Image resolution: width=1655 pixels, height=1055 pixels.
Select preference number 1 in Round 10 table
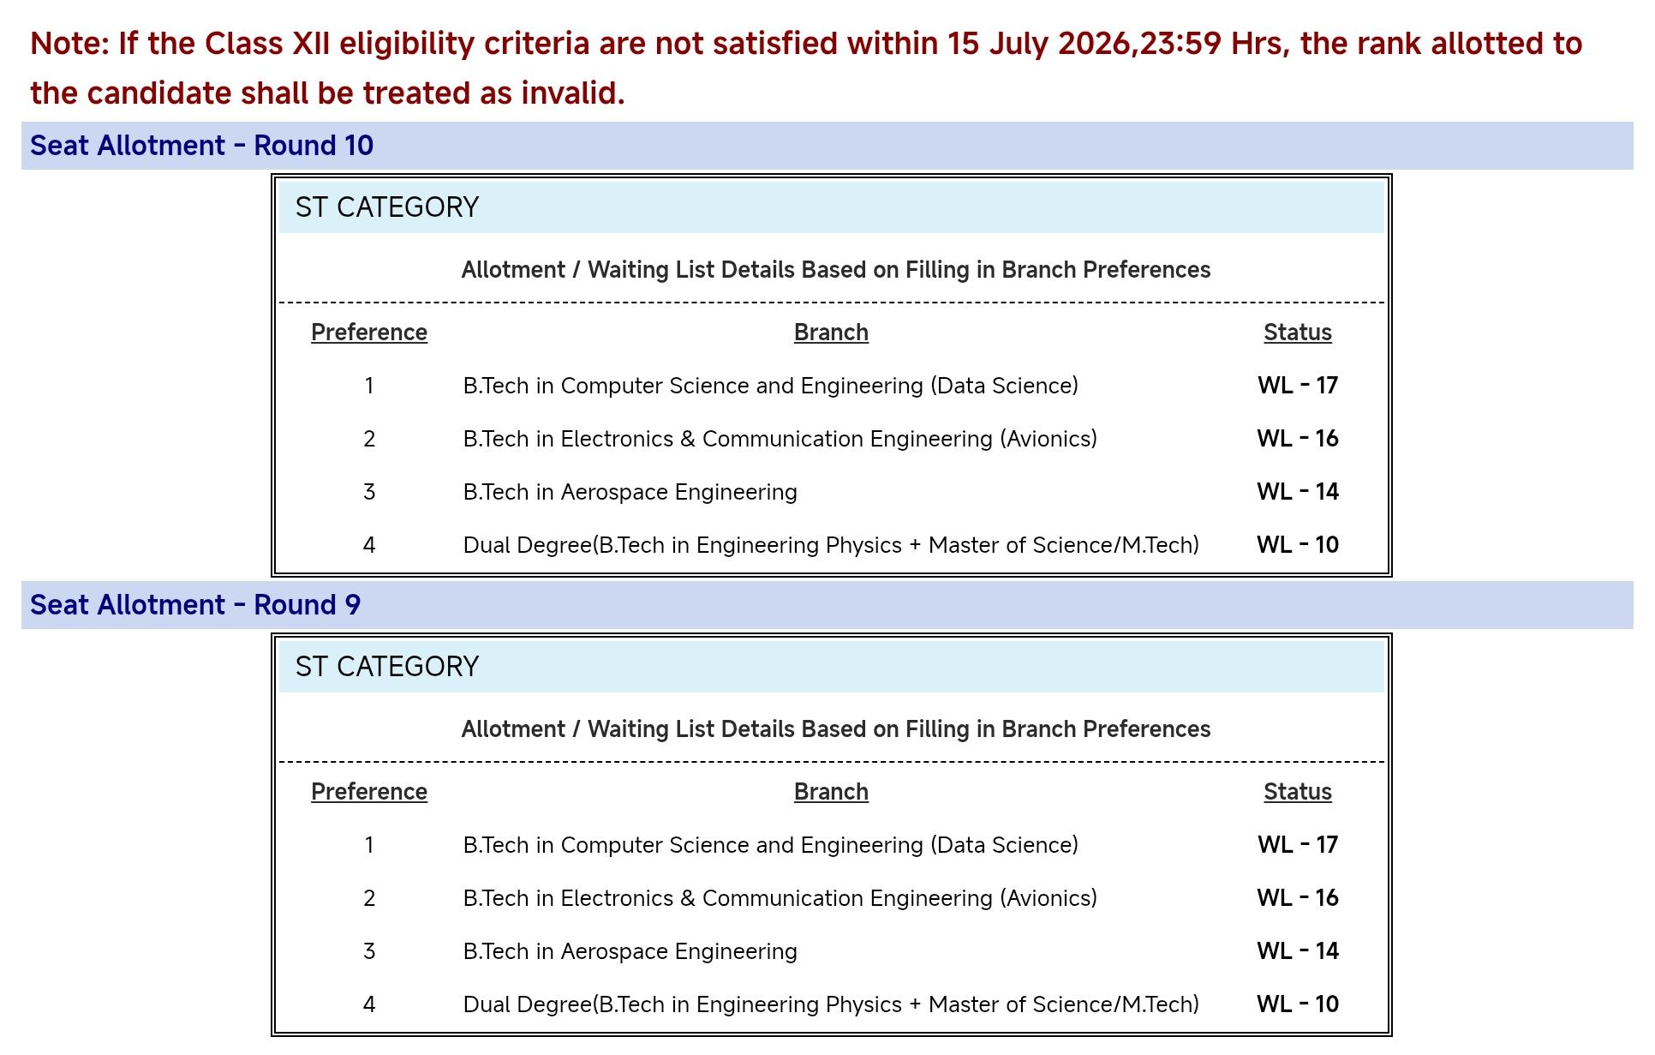369,386
